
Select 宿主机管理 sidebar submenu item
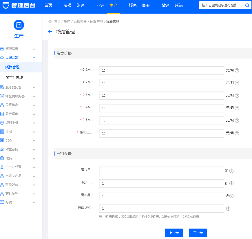click(x=21, y=78)
